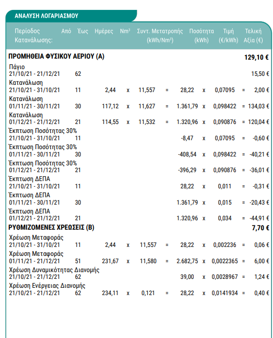Click the Συντ. Μετατροπής column header

160,36
